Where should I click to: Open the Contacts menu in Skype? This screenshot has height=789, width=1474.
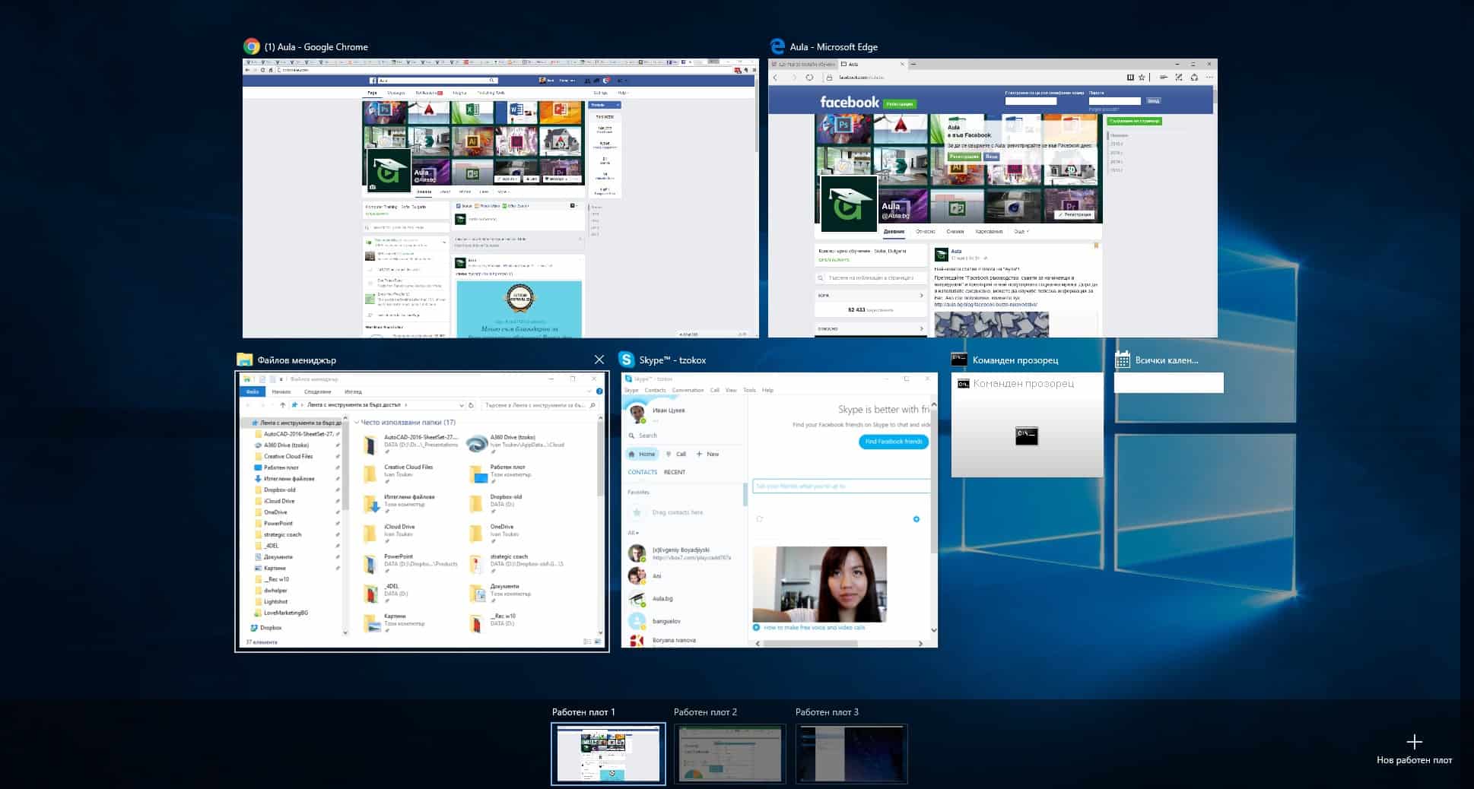(x=655, y=390)
